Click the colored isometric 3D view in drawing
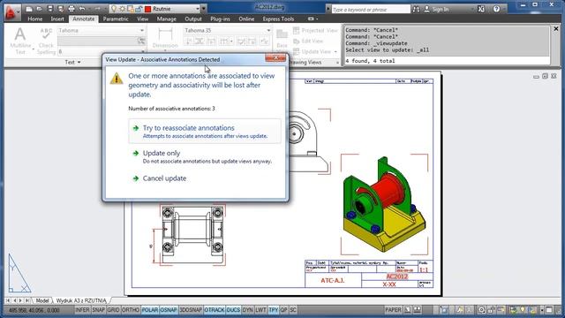 point(384,204)
